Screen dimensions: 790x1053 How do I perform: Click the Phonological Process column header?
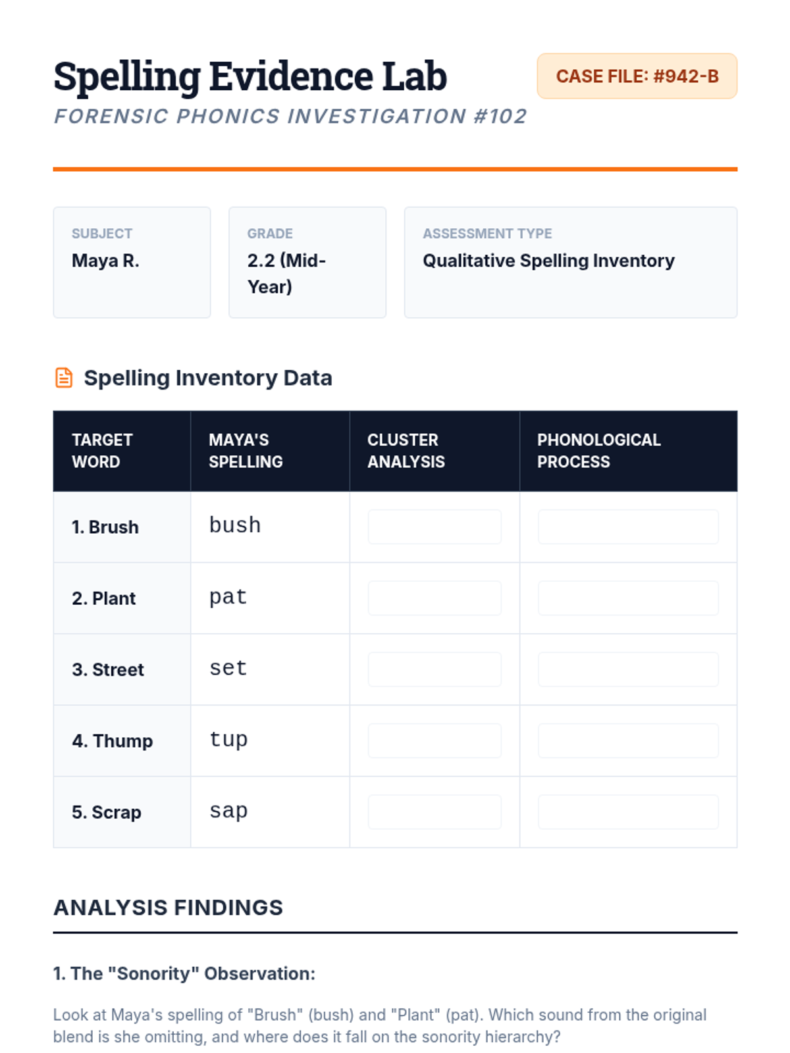(628, 451)
